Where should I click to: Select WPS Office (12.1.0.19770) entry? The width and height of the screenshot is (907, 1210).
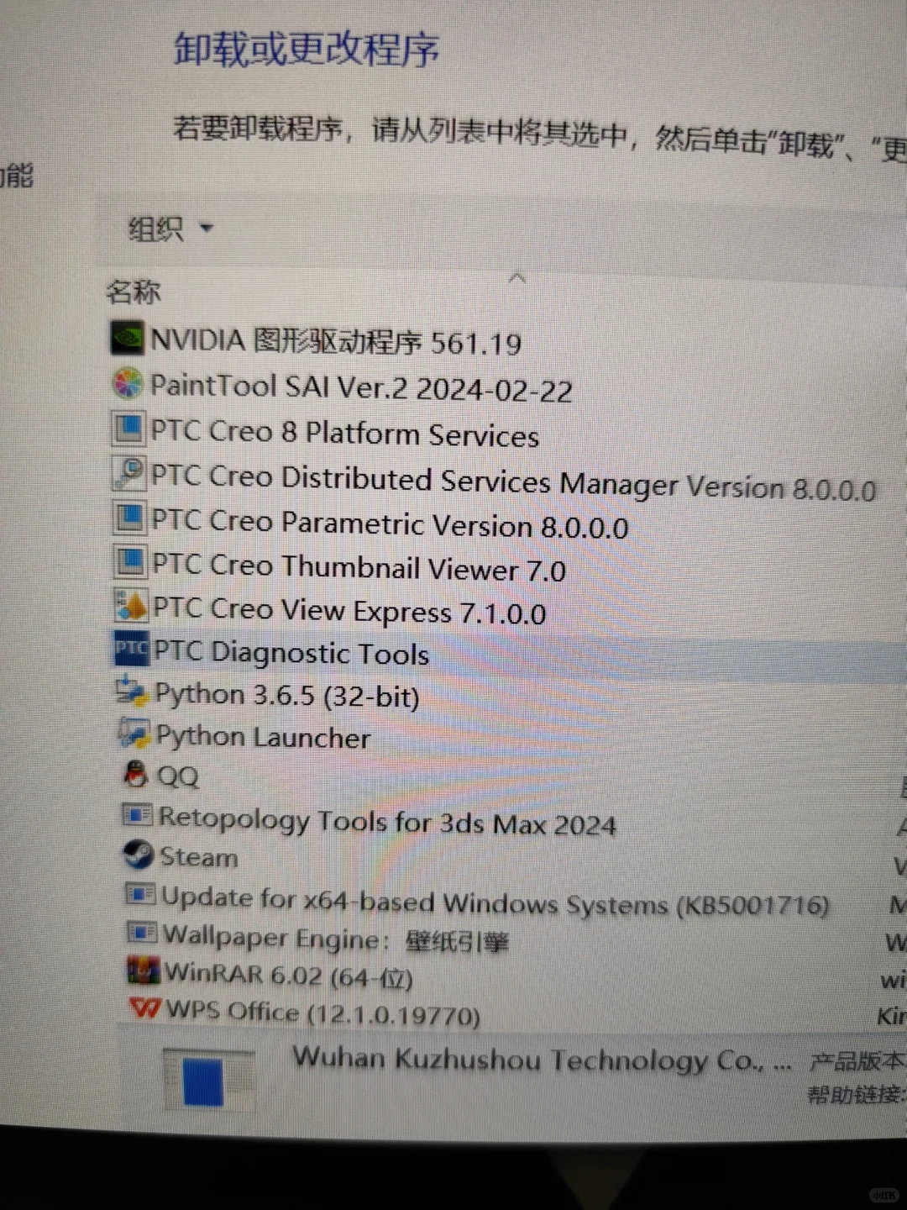click(323, 1013)
